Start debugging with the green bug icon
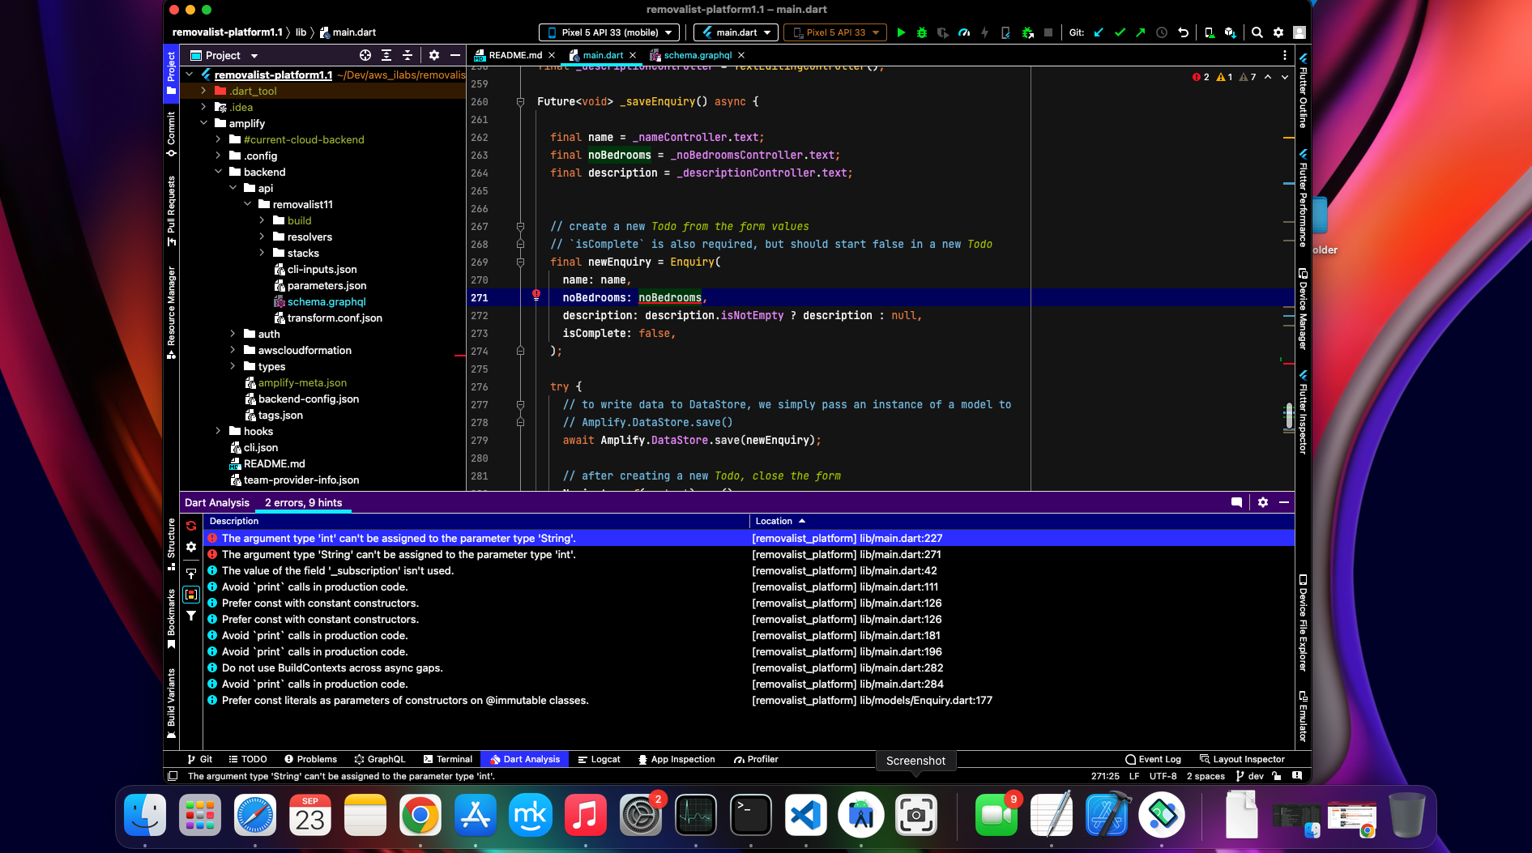This screenshot has height=853, width=1532. click(922, 32)
